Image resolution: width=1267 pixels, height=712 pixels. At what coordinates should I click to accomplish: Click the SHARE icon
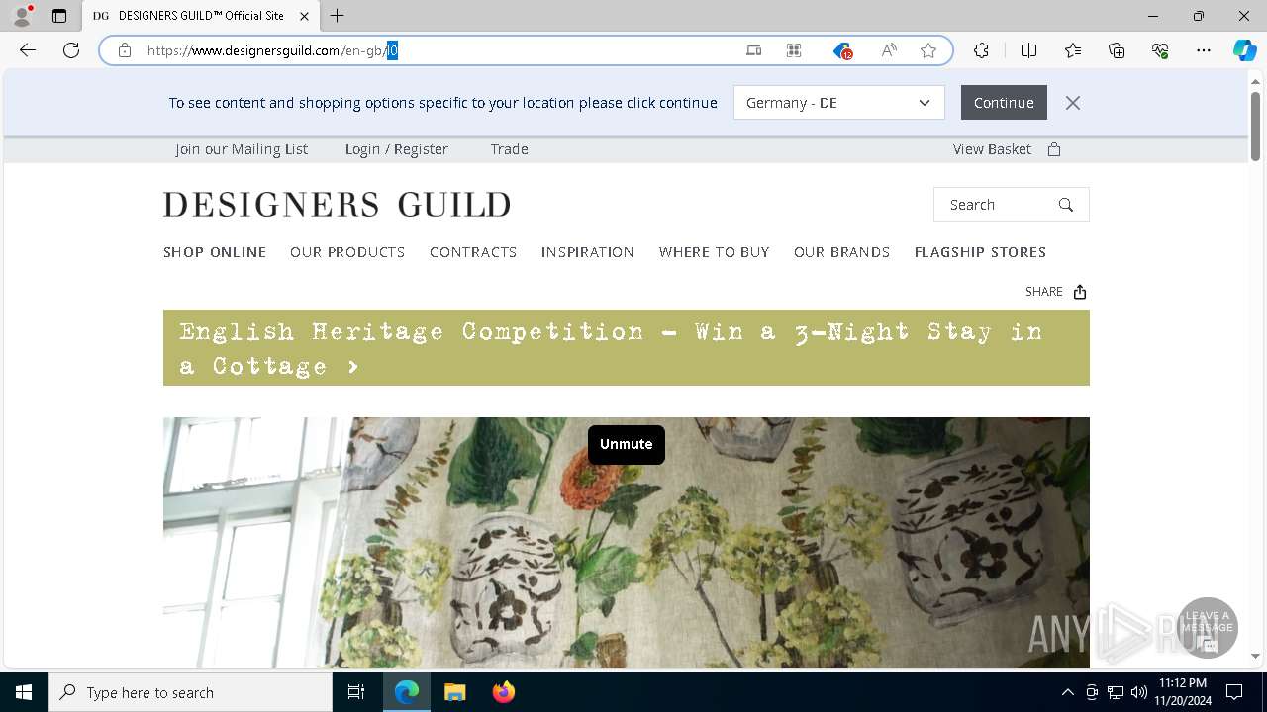coord(1080,292)
